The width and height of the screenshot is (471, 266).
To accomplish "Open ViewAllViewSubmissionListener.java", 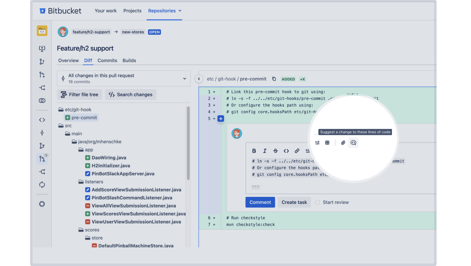I will [131, 206].
